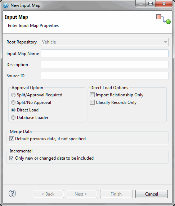Screen dimensions: 175x206
Task: Click the Merge Data group heading
Action: (x=21, y=132)
